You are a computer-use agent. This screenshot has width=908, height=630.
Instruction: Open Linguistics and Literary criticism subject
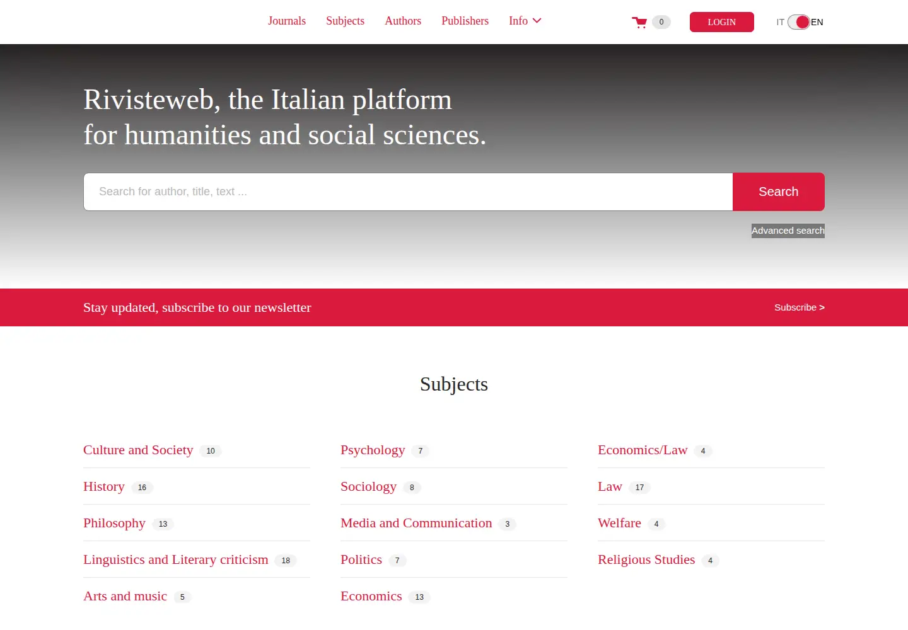(175, 559)
